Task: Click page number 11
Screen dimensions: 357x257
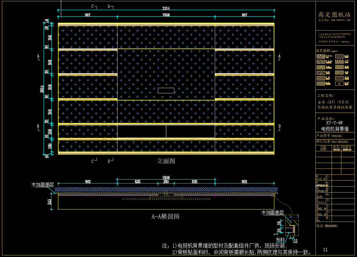Action: tap(325, 250)
